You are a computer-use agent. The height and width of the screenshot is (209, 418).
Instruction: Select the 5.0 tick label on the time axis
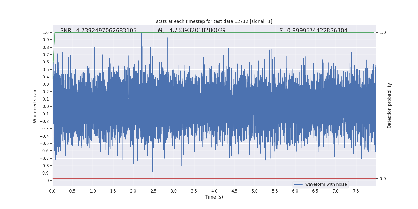255,191
